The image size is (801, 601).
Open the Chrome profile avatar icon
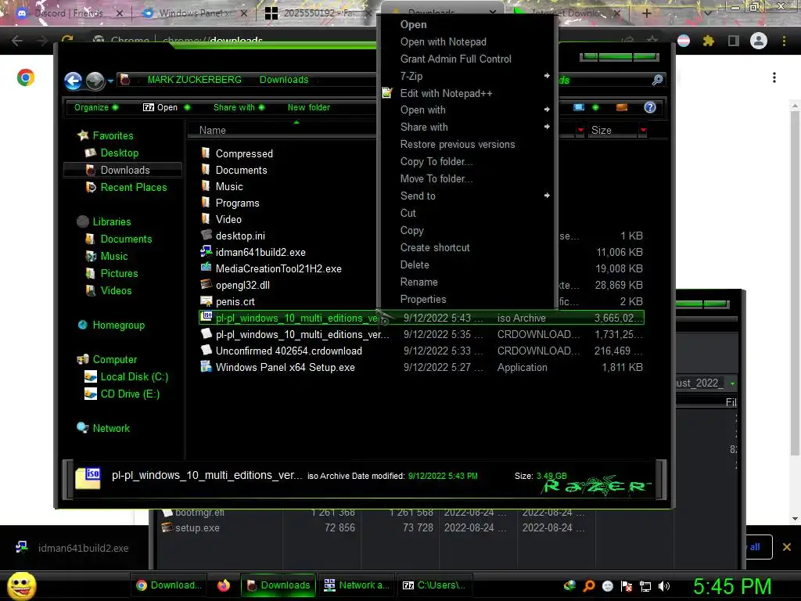coord(759,41)
